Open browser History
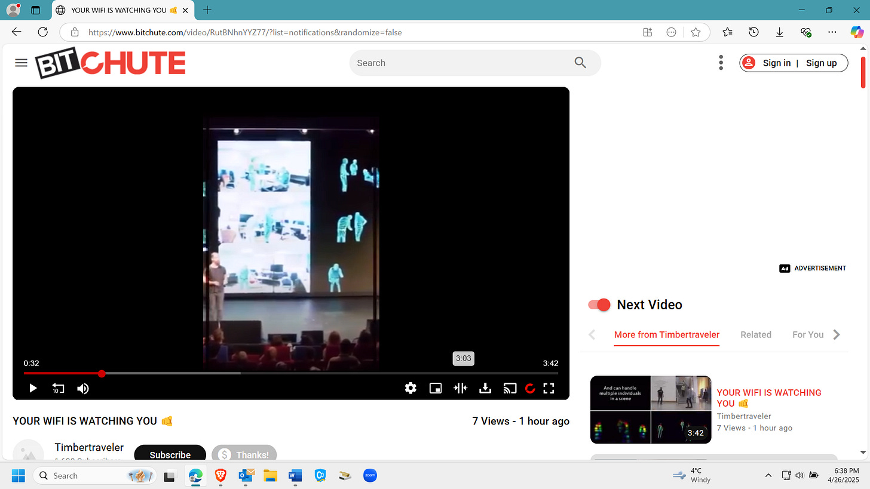 pos(753,32)
